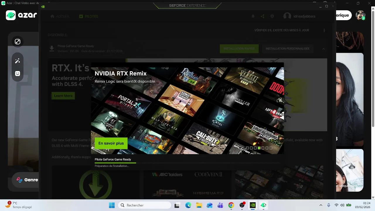Select the Azar Chat Vidéo browser tab
The height and width of the screenshot is (211, 375).
coord(20,3)
